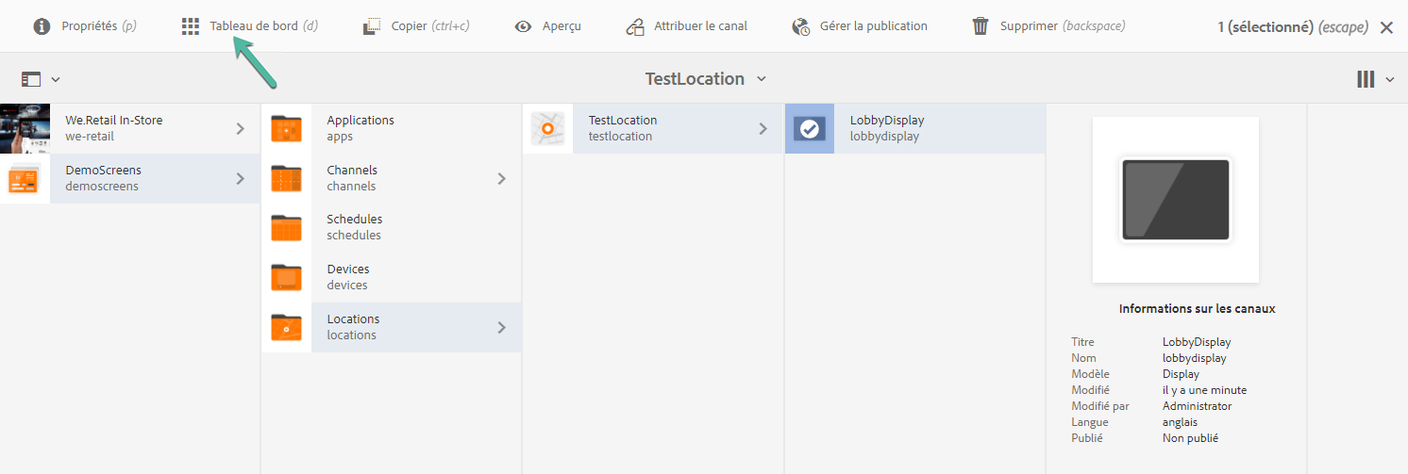Select the Devices folder item
This screenshot has width=1408, height=474.
(347, 277)
